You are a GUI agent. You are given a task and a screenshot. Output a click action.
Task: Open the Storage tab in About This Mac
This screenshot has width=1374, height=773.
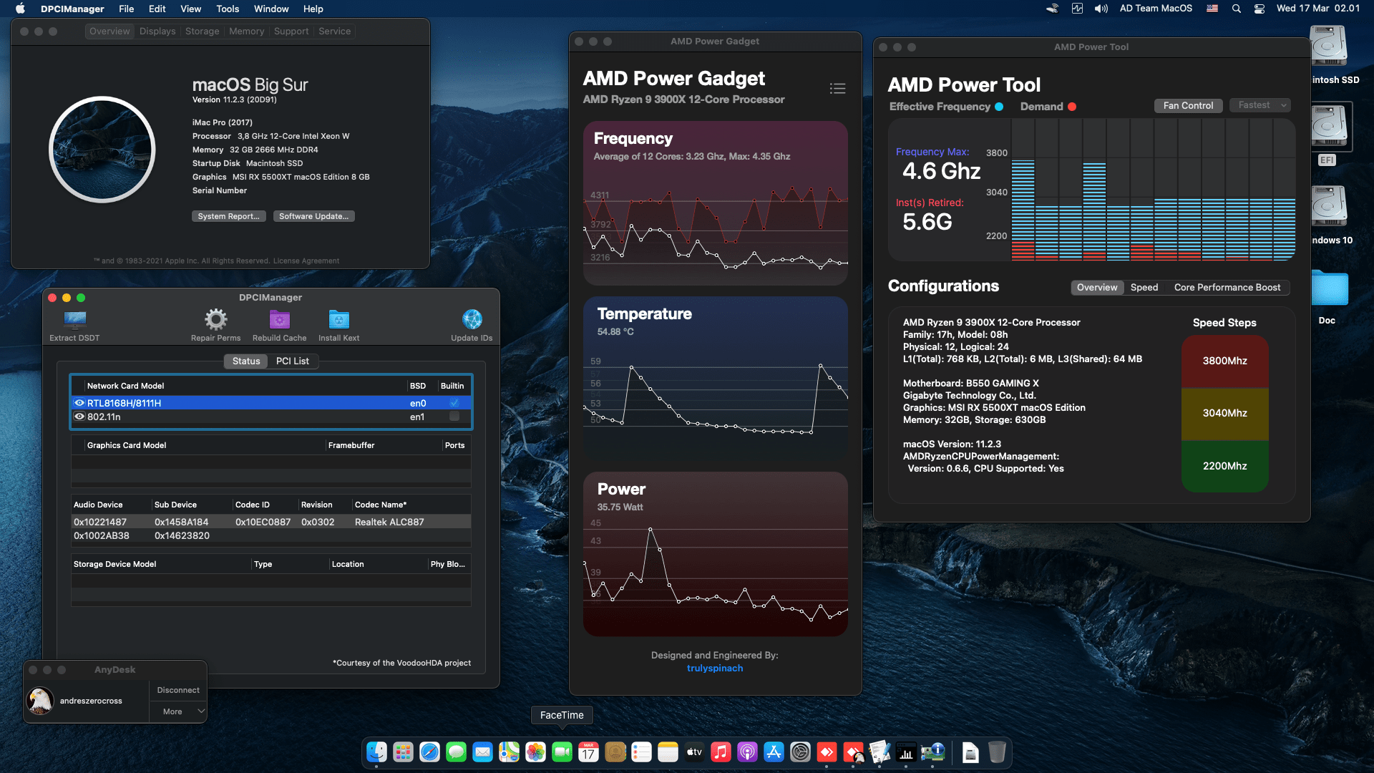click(x=203, y=31)
